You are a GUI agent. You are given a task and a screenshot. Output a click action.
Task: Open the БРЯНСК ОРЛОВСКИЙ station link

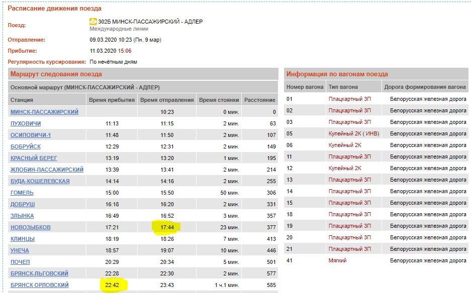click(x=40, y=285)
